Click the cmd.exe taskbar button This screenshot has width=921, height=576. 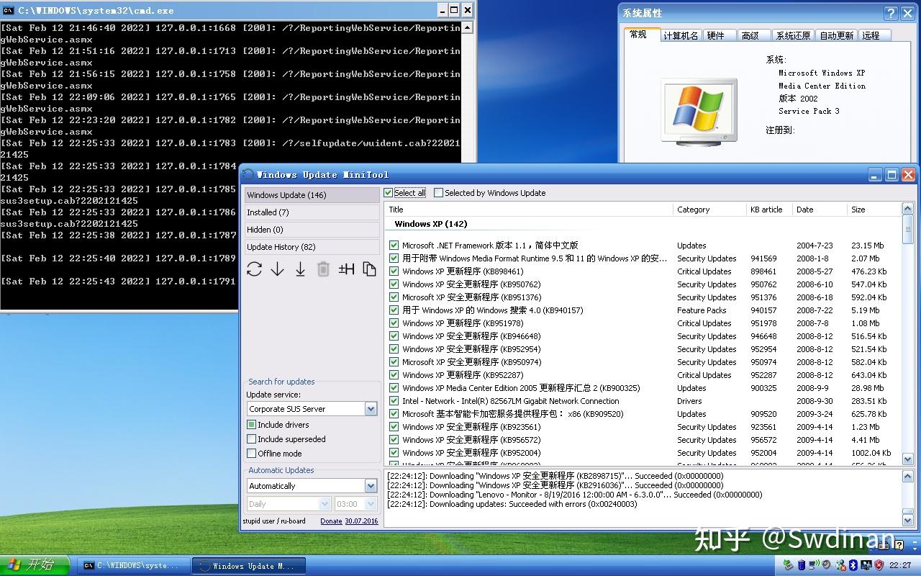click(134, 566)
